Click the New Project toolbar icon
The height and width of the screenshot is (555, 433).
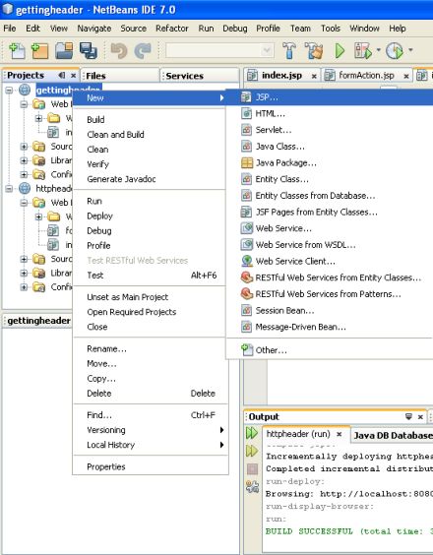[x=39, y=50]
